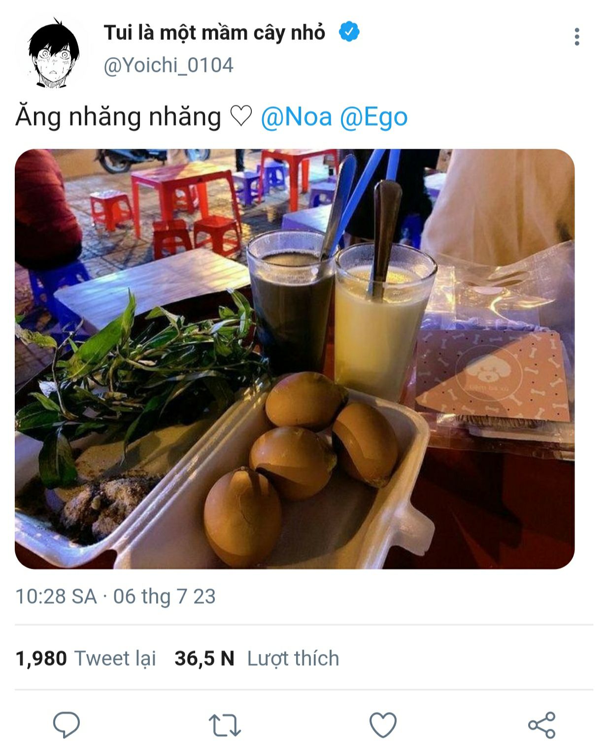The width and height of the screenshot is (608, 751).
Task: Open the manga profile avatar
Action: coord(53,53)
